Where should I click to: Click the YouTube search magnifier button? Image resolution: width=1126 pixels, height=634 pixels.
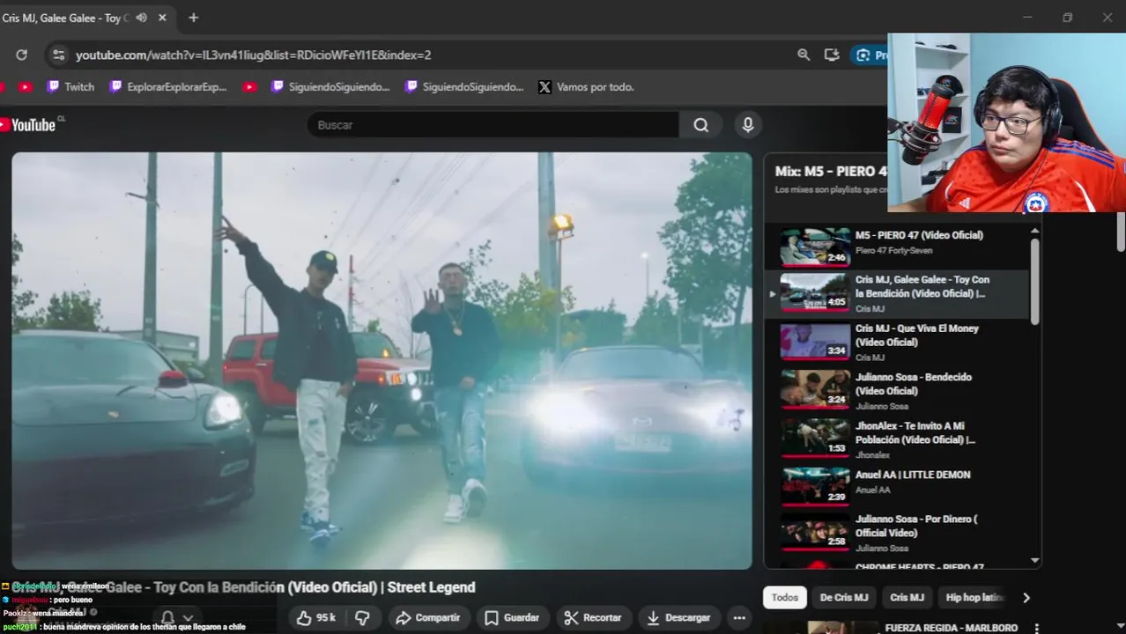click(x=701, y=125)
